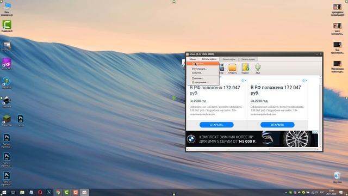Close the left ad with X icon
The image size is (348, 196).
click(245, 81)
